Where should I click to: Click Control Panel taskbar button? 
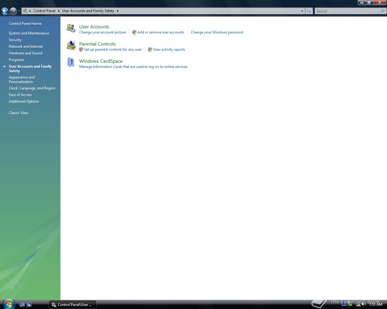(x=73, y=305)
